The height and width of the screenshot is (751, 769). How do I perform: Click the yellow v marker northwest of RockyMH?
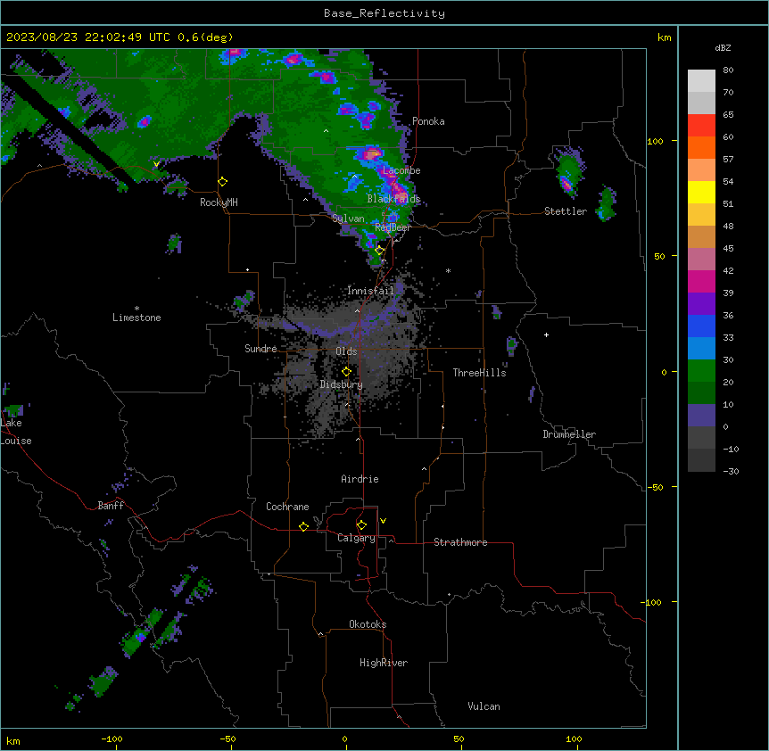156,164
